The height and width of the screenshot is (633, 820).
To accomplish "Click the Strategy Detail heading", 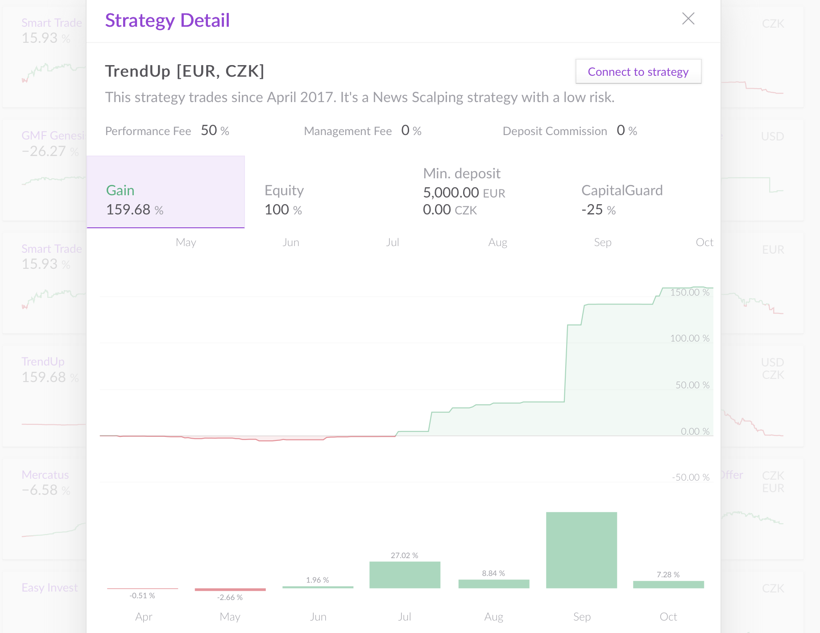I will coord(167,21).
